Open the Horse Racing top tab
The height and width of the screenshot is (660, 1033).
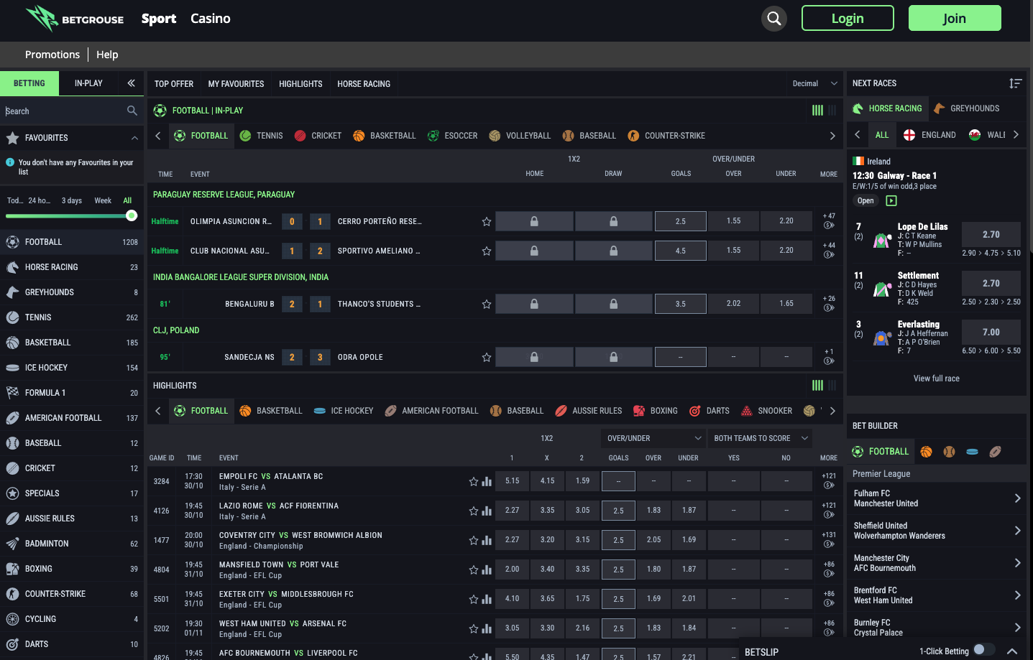point(364,84)
